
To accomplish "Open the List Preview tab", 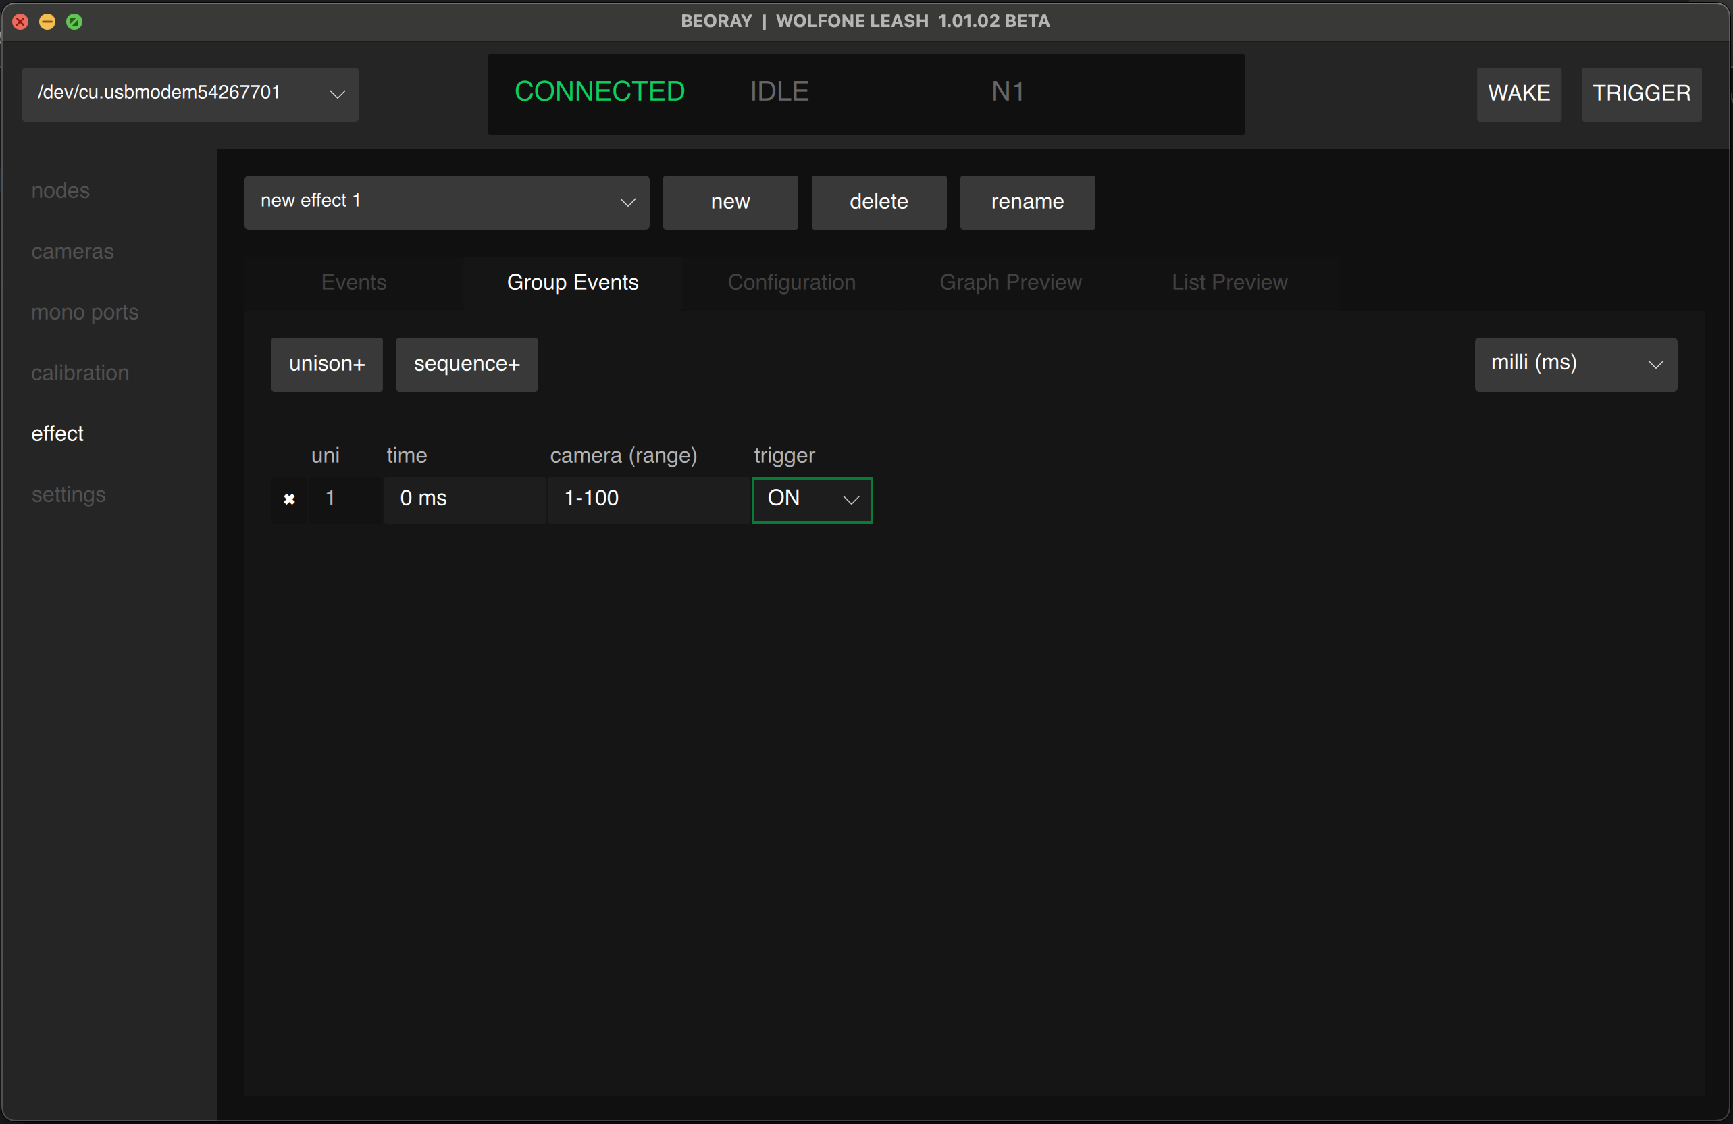I will [x=1230, y=282].
